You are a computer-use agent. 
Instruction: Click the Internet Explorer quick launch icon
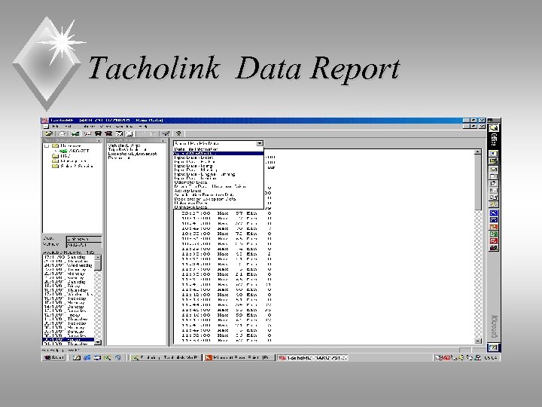point(87,357)
